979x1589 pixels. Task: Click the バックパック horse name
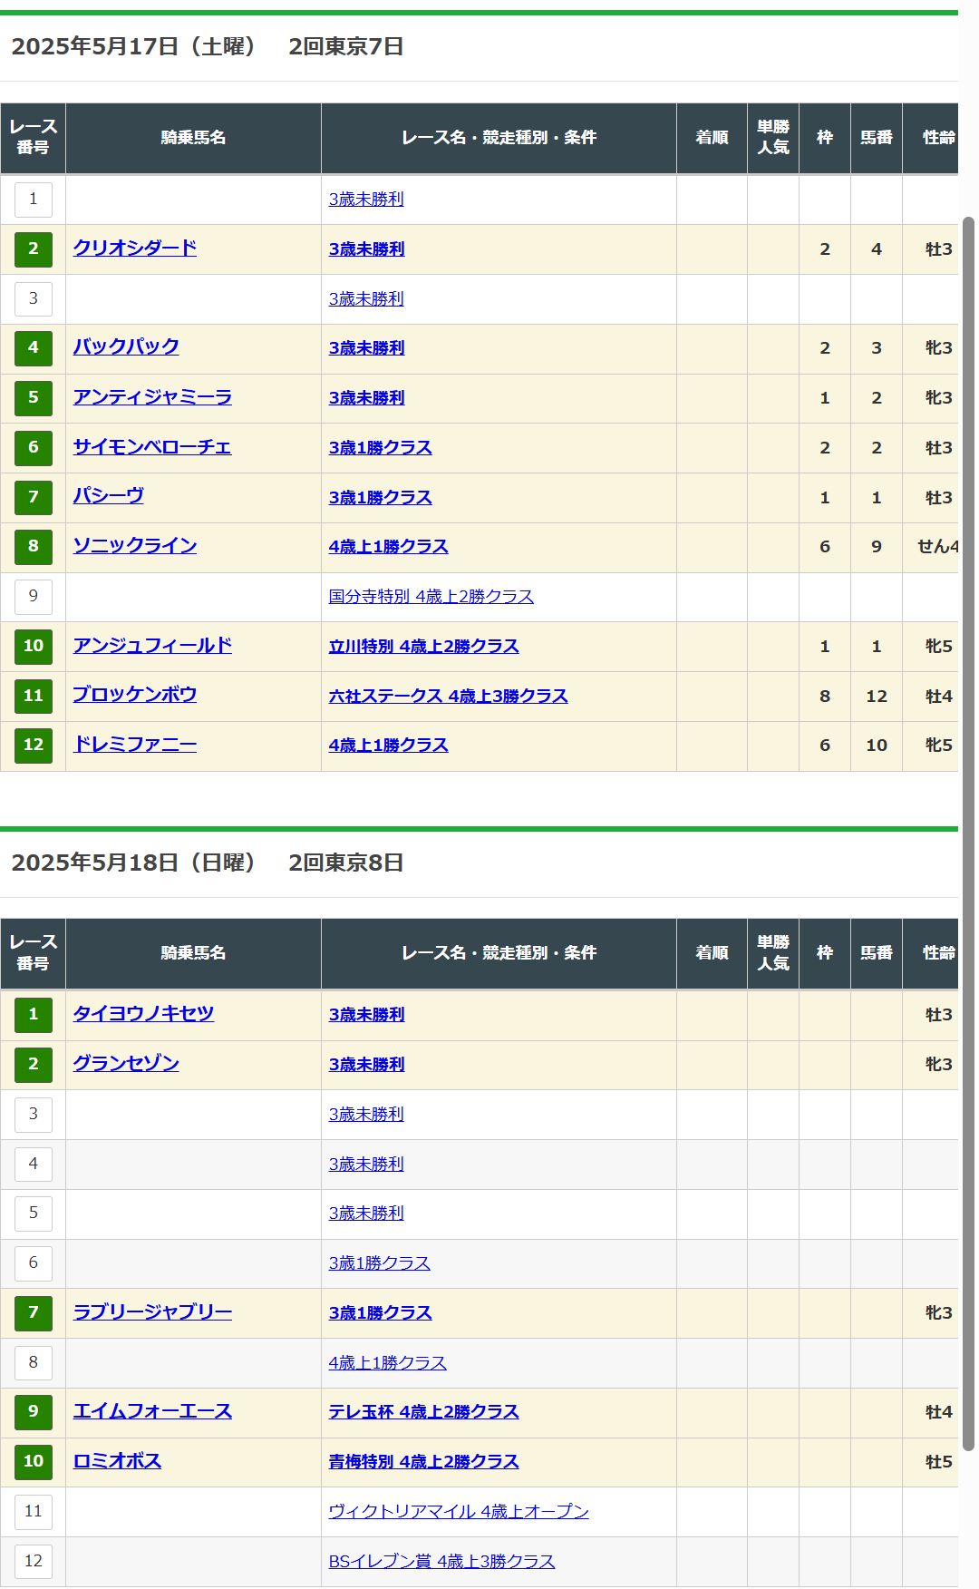pyautogui.click(x=126, y=347)
